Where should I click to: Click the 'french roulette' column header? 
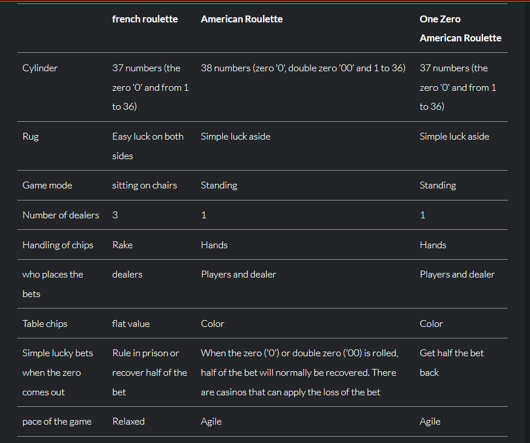pyautogui.click(x=144, y=19)
